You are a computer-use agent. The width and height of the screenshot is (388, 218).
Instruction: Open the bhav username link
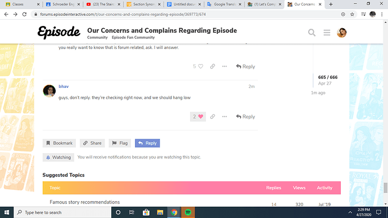pyautogui.click(x=64, y=86)
